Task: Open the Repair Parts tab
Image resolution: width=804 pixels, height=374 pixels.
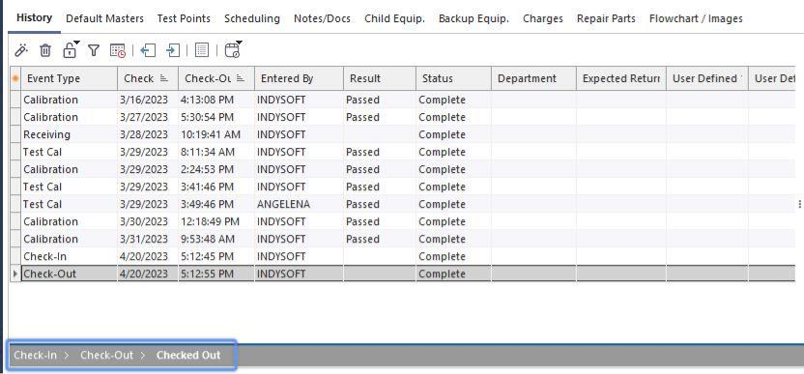Action: point(606,18)
